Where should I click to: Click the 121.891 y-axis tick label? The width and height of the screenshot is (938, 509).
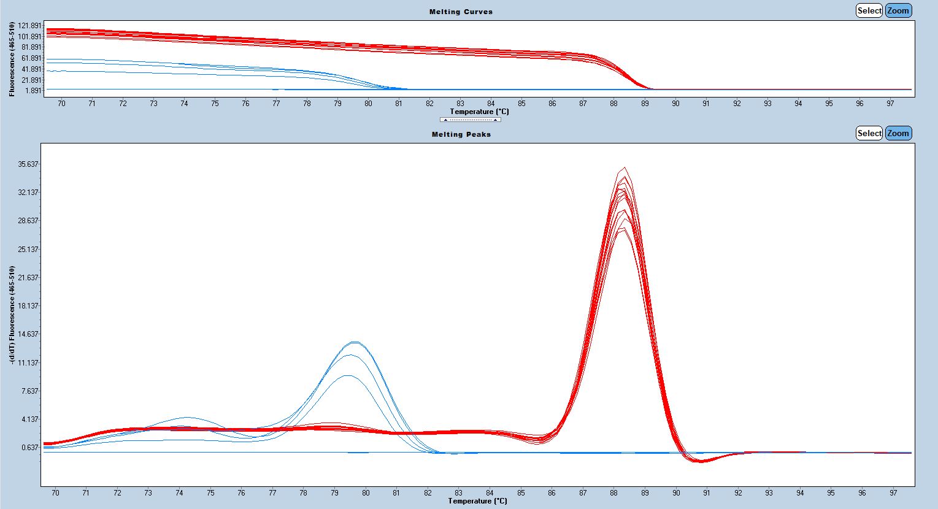point(29,26)
